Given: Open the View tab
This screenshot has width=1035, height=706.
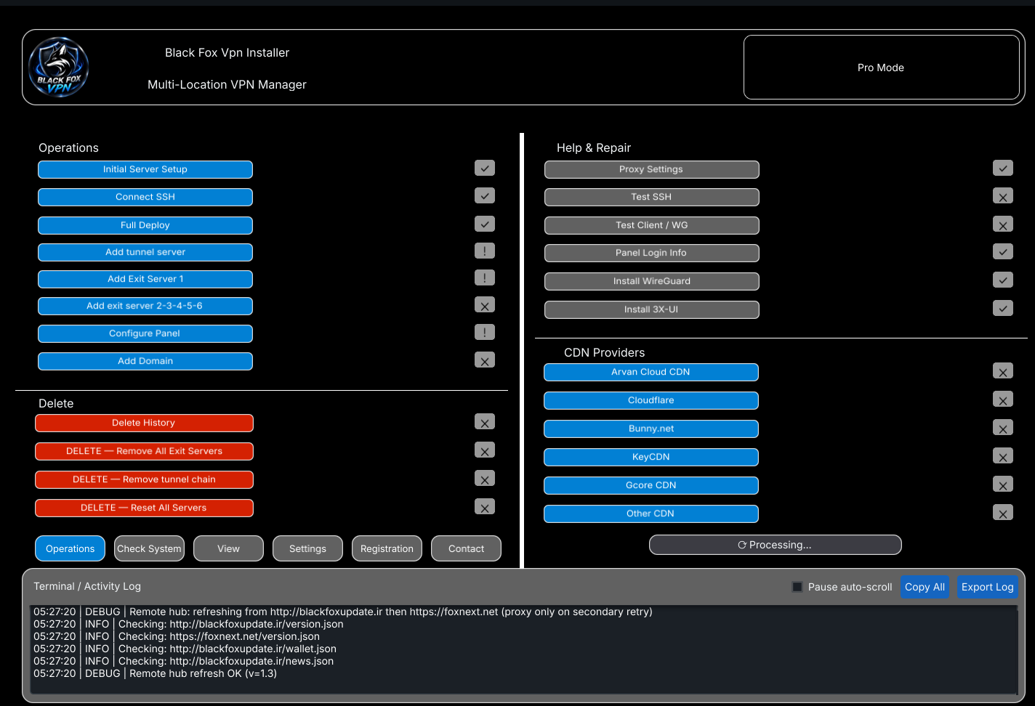Looking at the screenshot, I should [228, 548].
